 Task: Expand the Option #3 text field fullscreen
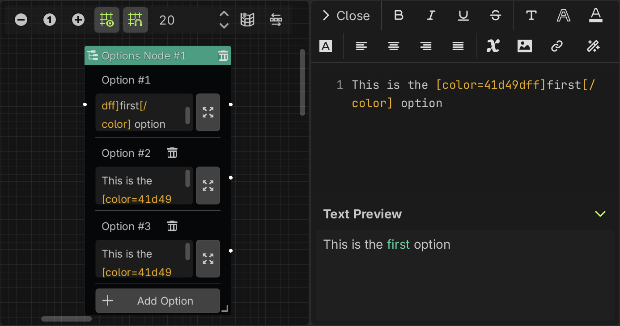click(208, 259)
